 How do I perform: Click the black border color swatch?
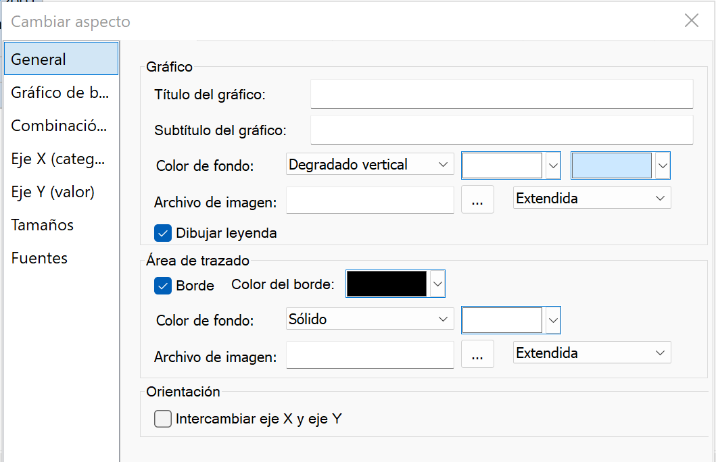coord(387,284)
